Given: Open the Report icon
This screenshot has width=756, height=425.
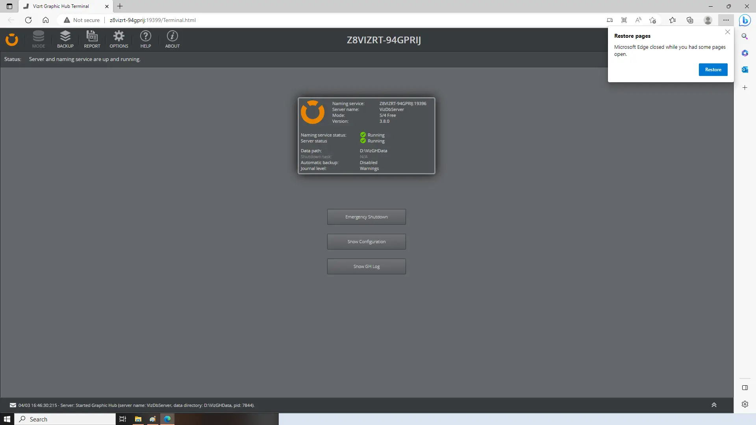Looking at the screenshot, I should 92,39.
